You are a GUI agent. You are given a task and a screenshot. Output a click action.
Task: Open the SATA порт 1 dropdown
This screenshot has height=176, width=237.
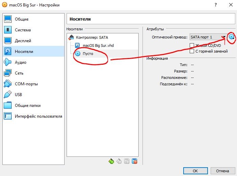point(208,37)
